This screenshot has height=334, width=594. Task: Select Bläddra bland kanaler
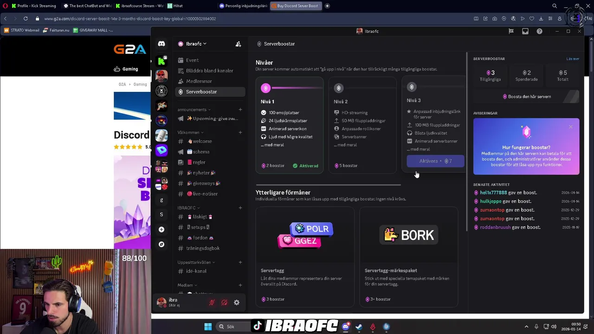tap(210, 71)
